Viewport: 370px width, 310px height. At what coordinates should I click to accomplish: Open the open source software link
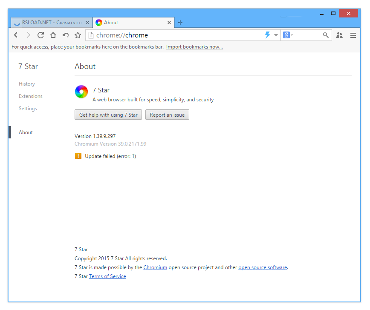(263, 267)
